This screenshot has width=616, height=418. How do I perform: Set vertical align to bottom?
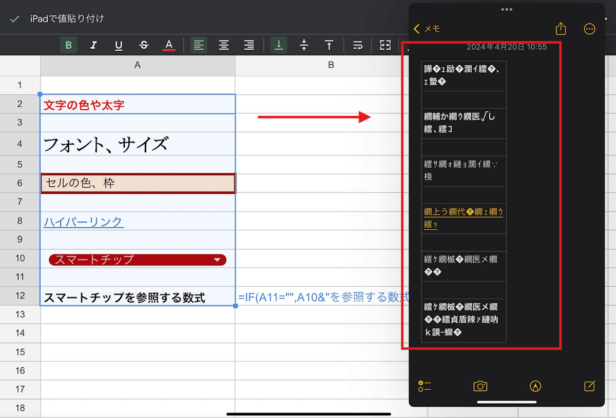pos(279,45)
